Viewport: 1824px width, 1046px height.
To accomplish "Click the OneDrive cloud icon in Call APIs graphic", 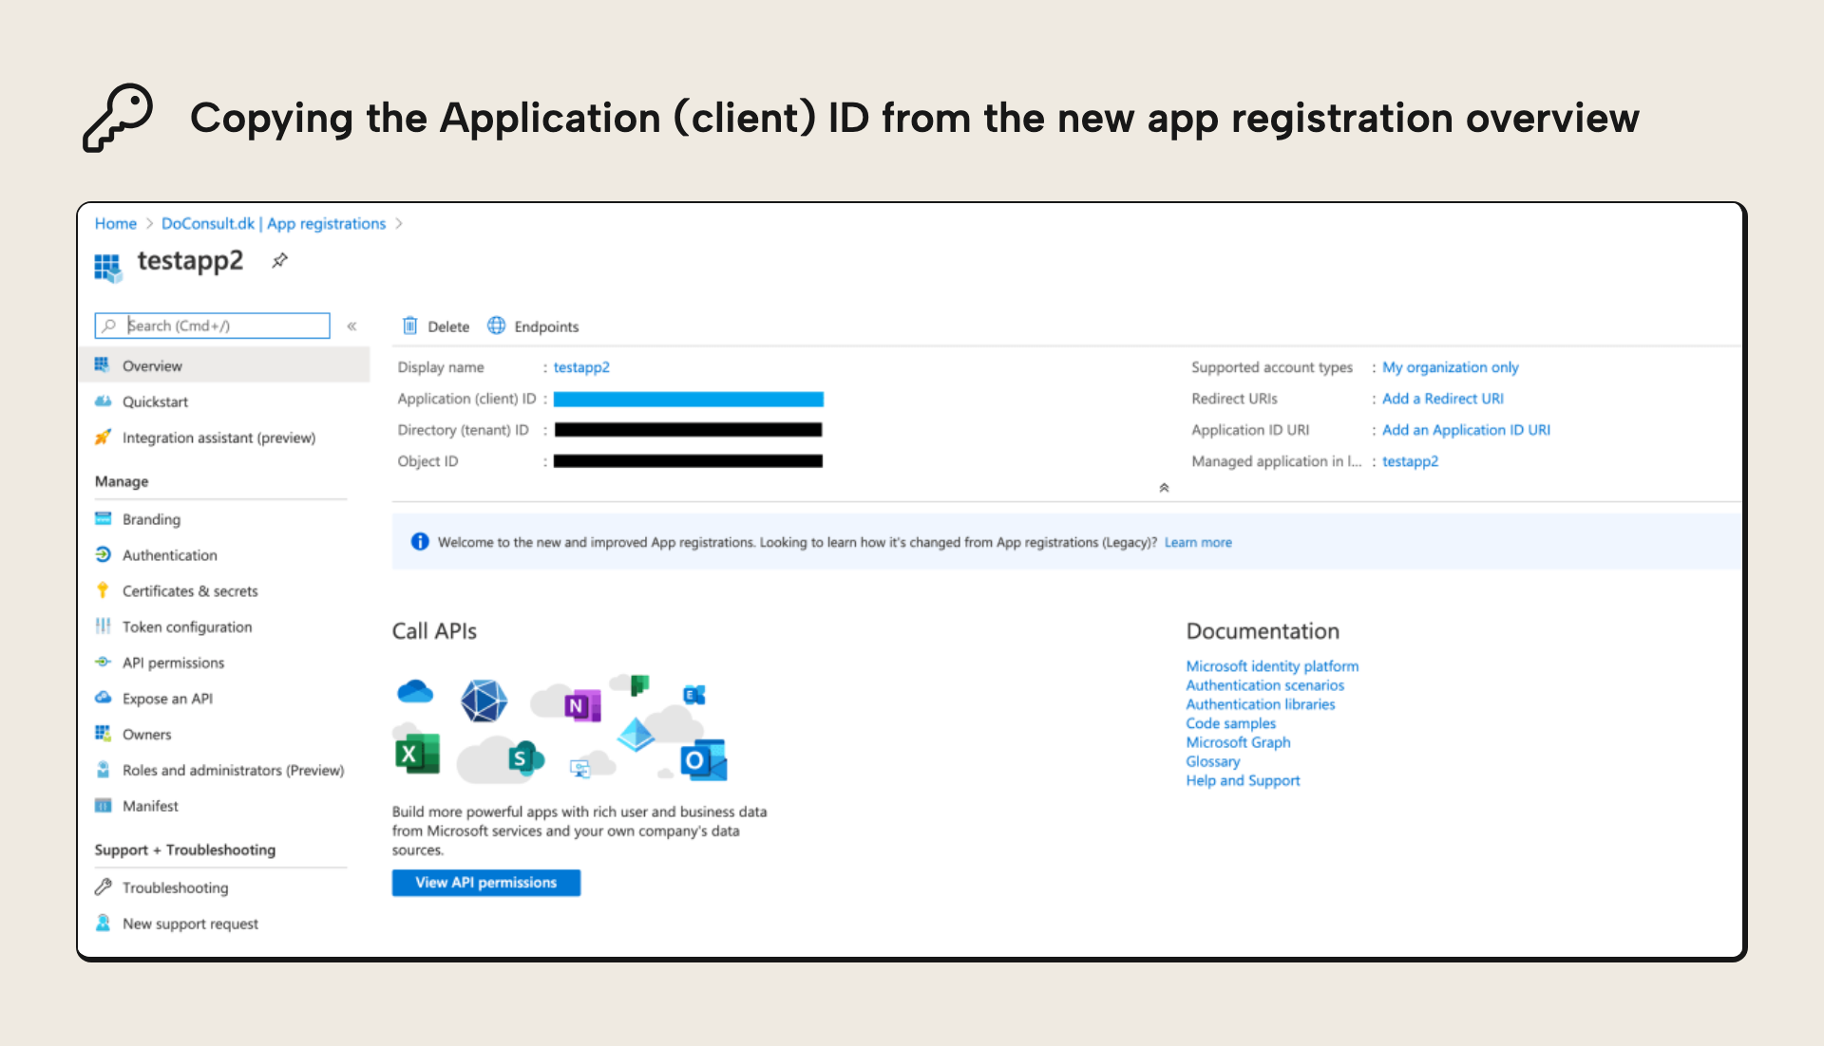I will pyautogui.click(x=415, y=691).
